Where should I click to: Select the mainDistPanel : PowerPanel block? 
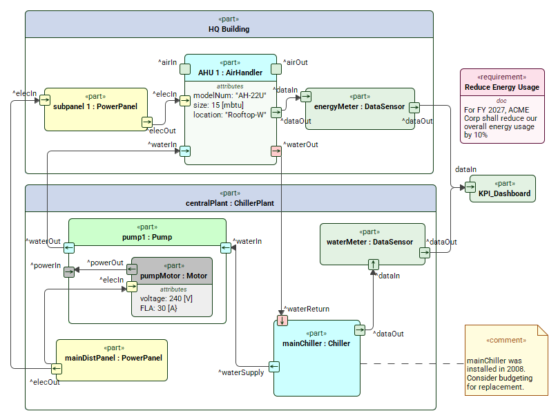click(112, 360)
